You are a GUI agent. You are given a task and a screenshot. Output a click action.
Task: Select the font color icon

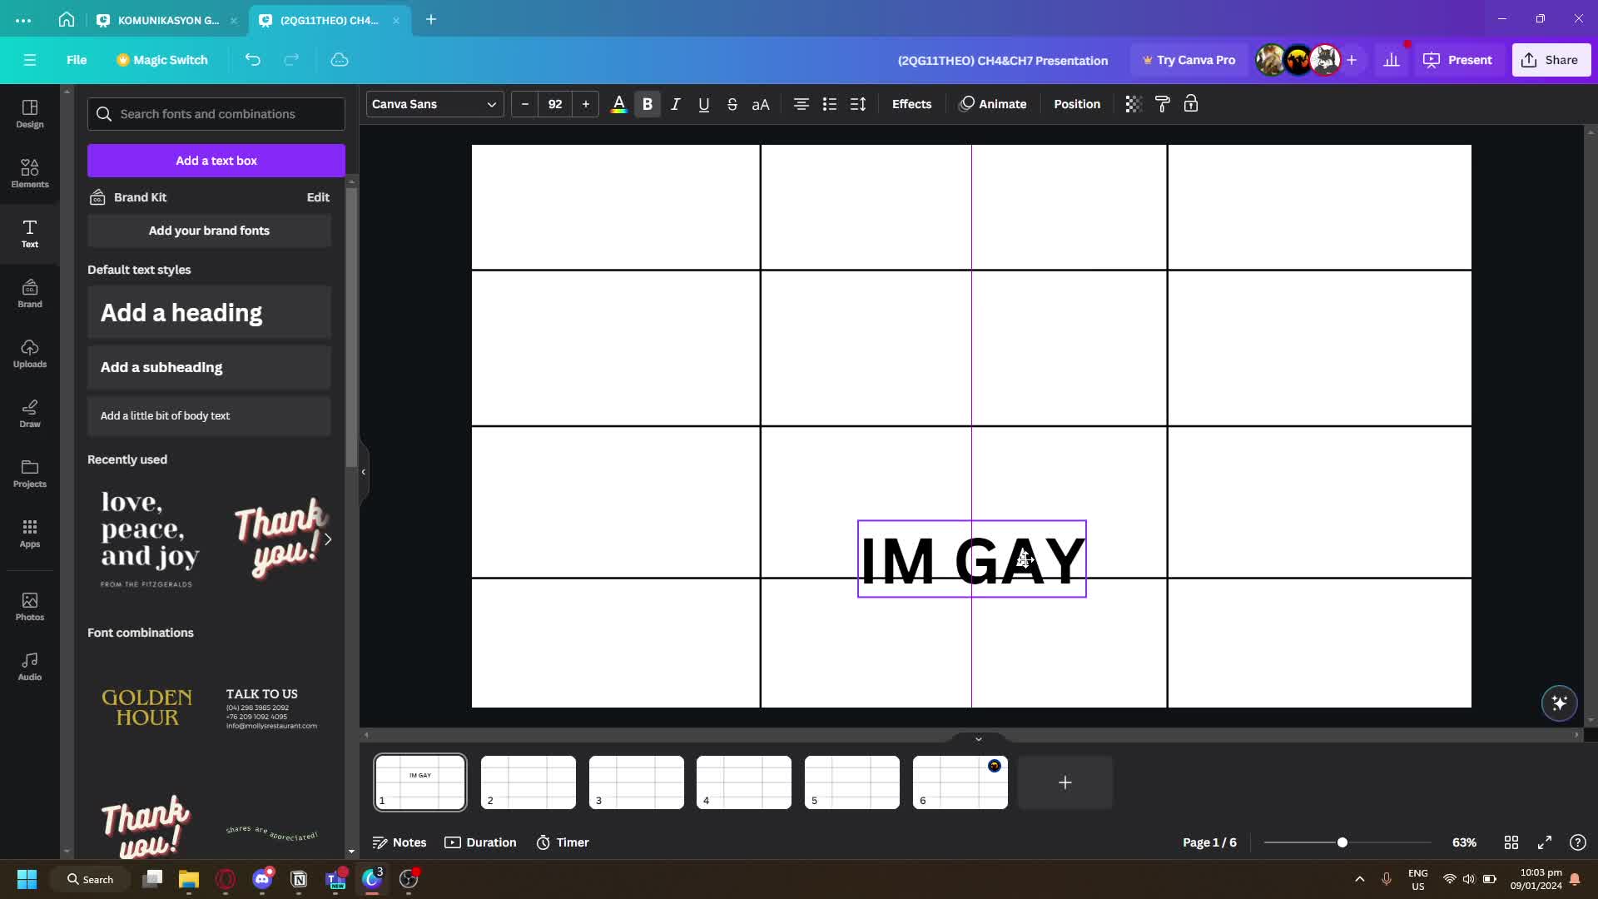[x=619, y=104]
